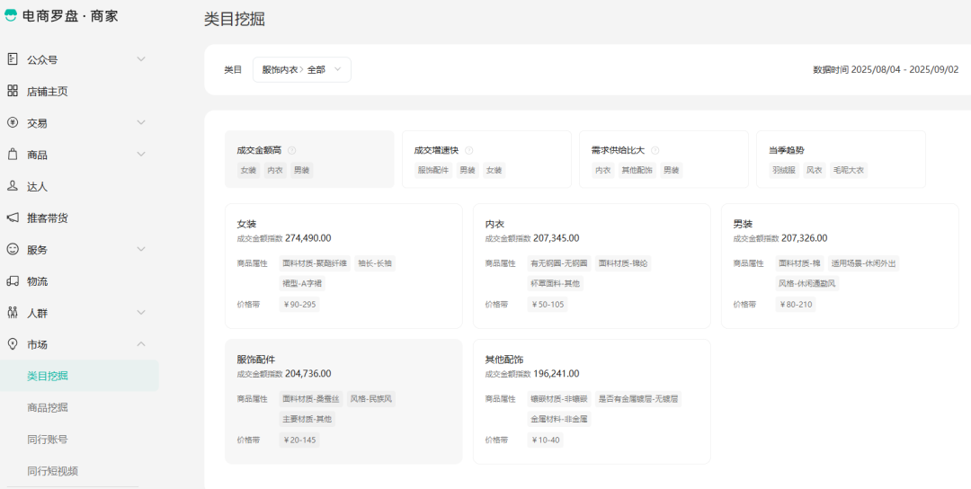Click the 其他配饰 category card title

point(504,360)
